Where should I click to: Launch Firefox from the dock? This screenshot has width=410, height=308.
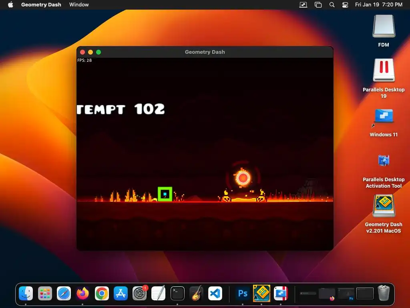[82, 293]
